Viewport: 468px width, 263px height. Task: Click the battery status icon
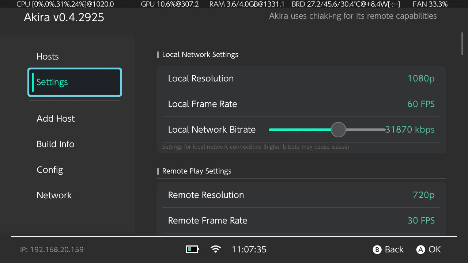193,249
